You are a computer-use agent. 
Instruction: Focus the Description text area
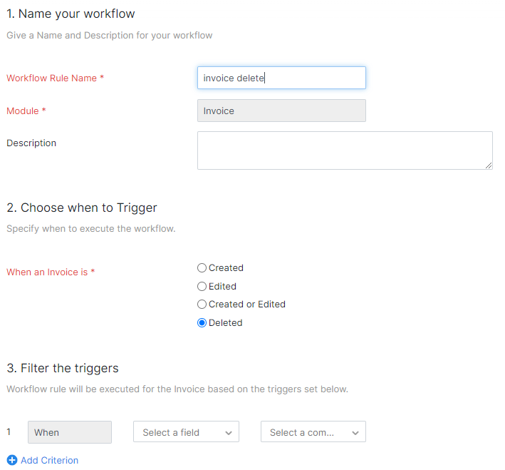[x=344, y=150]
